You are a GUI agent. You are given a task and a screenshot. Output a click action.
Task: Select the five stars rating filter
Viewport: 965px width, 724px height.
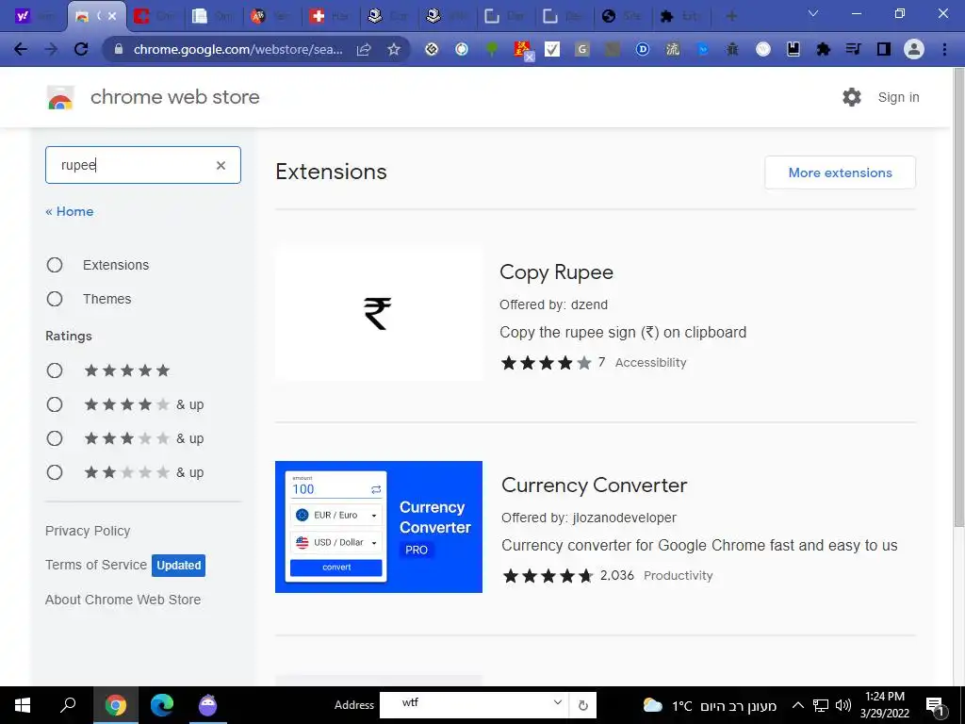click(x=55, y=370)
